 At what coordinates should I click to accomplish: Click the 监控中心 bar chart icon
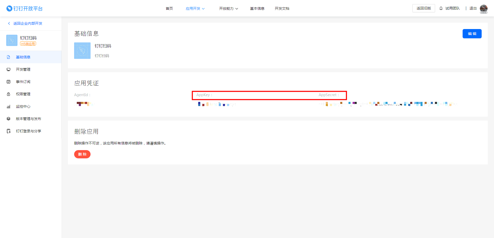click(8, 106)
